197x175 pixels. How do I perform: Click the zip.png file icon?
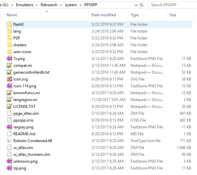(x=9, y=168)
